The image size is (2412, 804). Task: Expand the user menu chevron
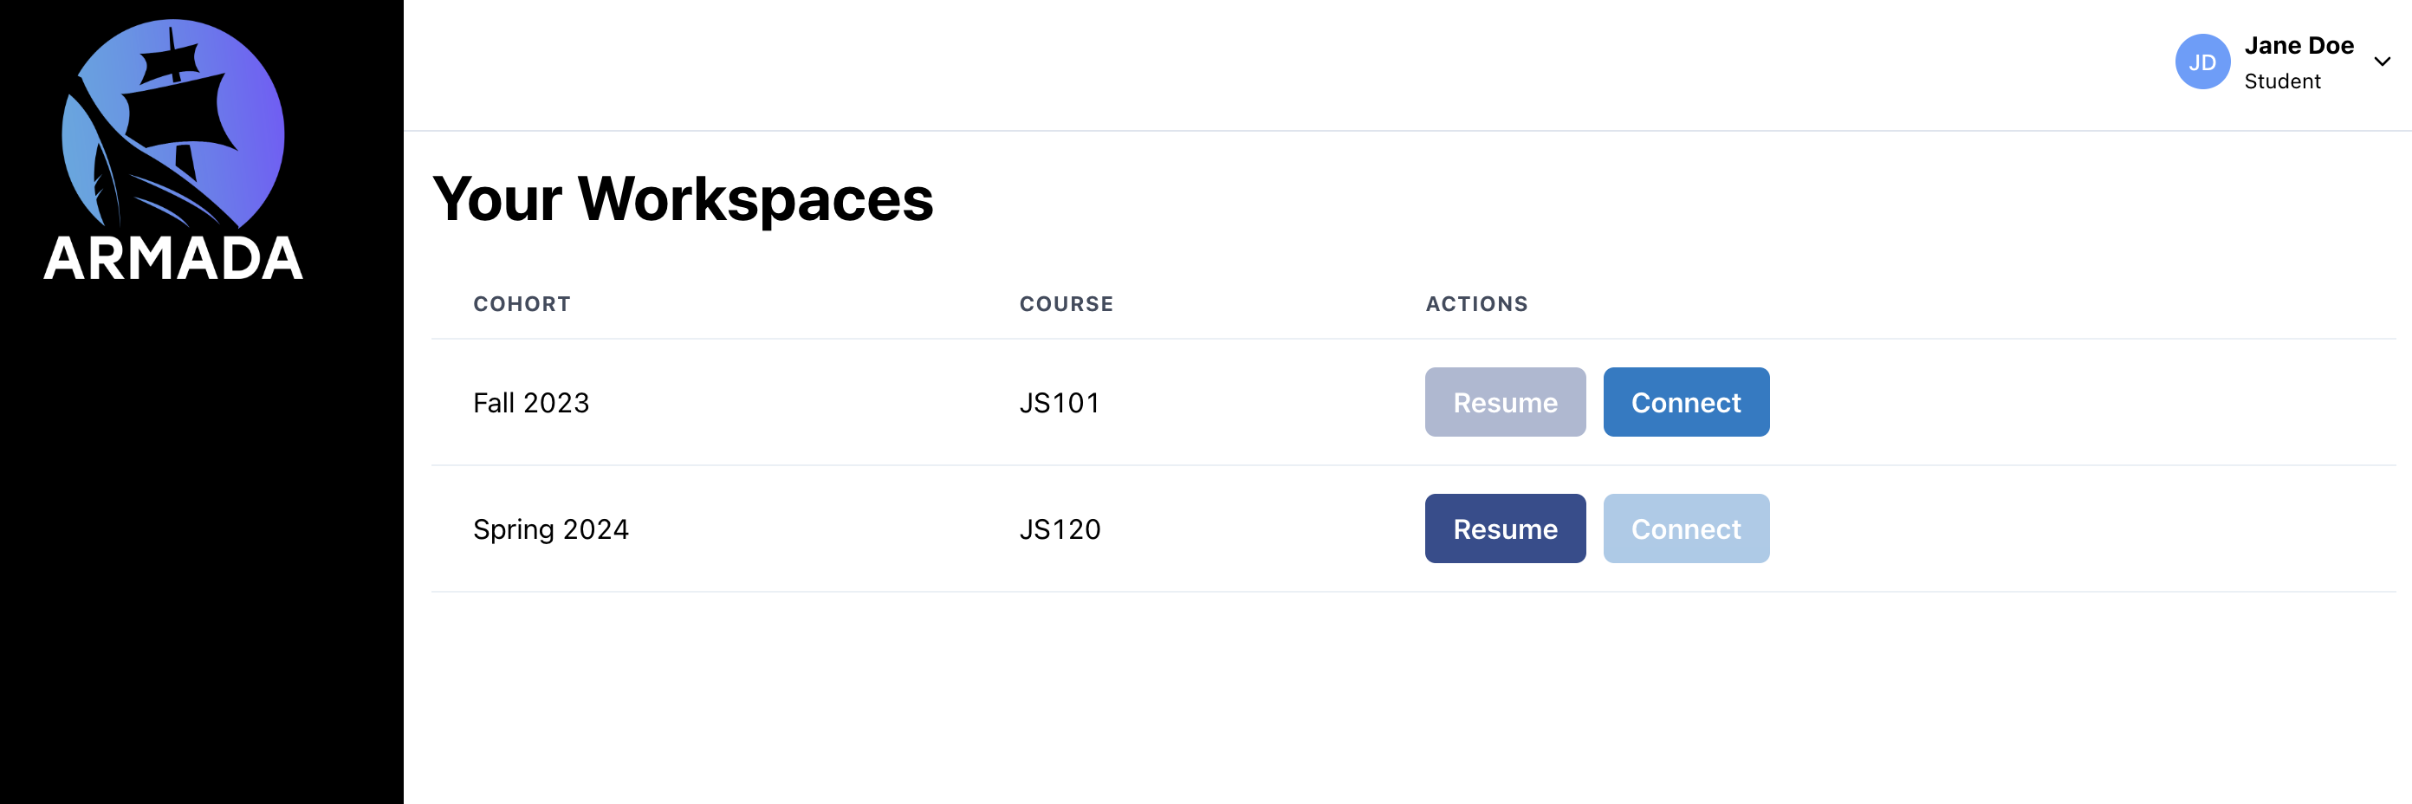[x=2382, y=62]
